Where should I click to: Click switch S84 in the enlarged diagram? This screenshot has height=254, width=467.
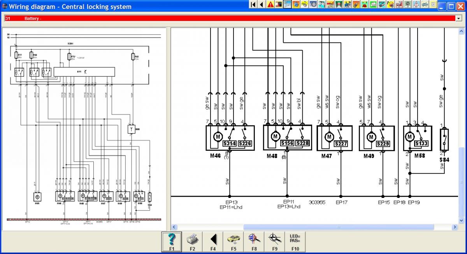pos(444,140)
